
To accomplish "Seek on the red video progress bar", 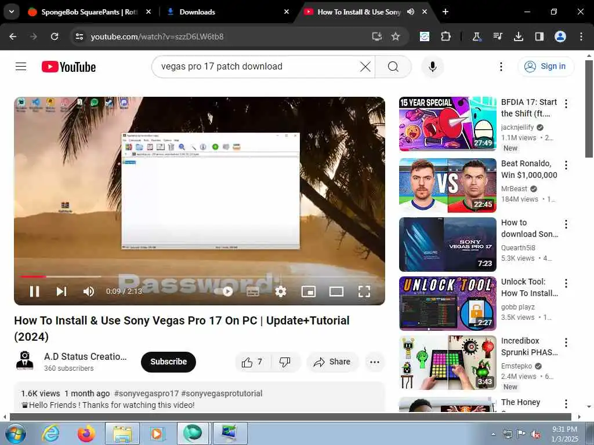I will (33, 277).
